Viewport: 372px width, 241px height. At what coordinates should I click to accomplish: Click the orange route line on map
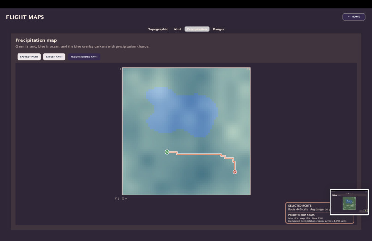pos(199,154)
